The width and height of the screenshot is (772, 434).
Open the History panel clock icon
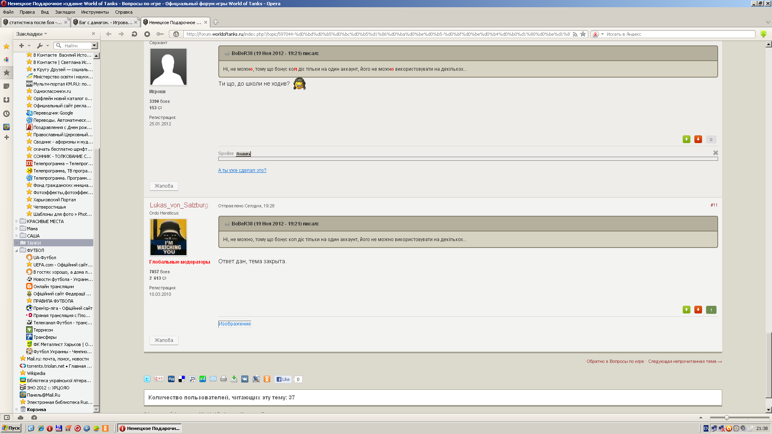click(6, 114)
